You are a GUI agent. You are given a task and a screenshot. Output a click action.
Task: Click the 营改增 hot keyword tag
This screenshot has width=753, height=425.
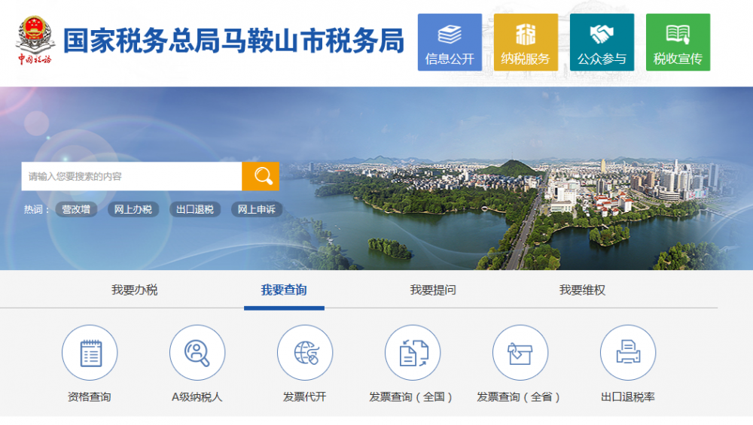76,210
